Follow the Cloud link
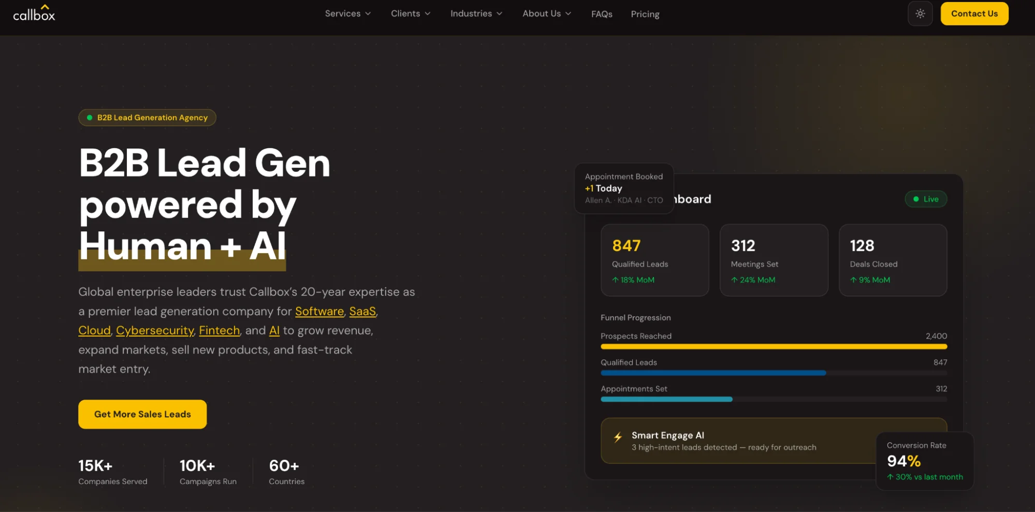 coord(94,330)
